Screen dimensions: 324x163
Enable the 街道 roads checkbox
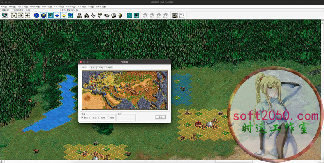click(x=91, y=118)
